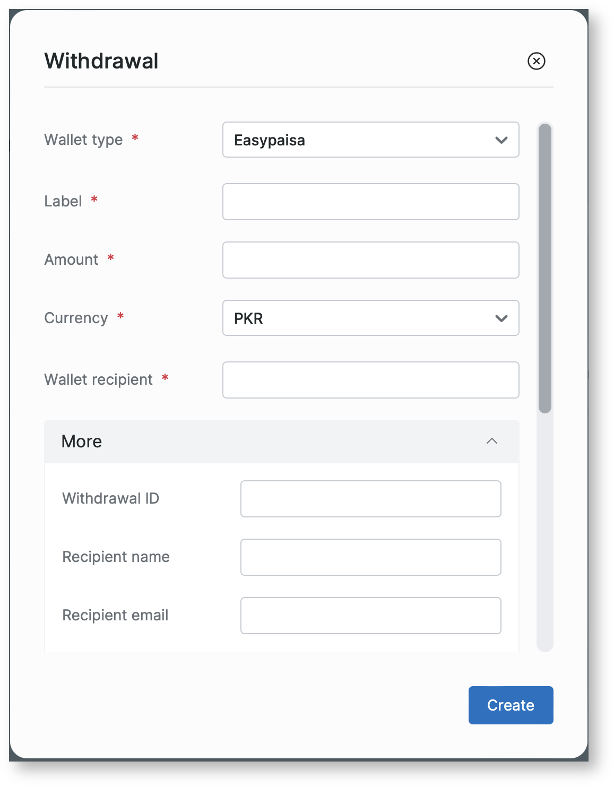
Task: Click the vertical scrollbar thumb
Action: (544, 268)
